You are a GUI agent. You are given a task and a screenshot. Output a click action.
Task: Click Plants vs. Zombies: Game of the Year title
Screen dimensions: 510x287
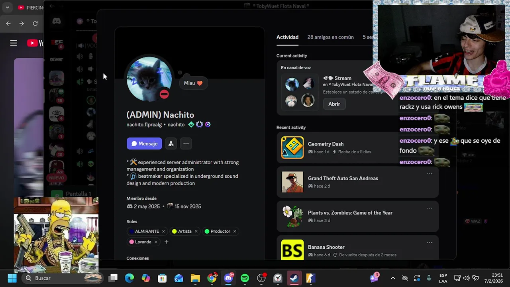pyautogui.click(x=350, y=212)
